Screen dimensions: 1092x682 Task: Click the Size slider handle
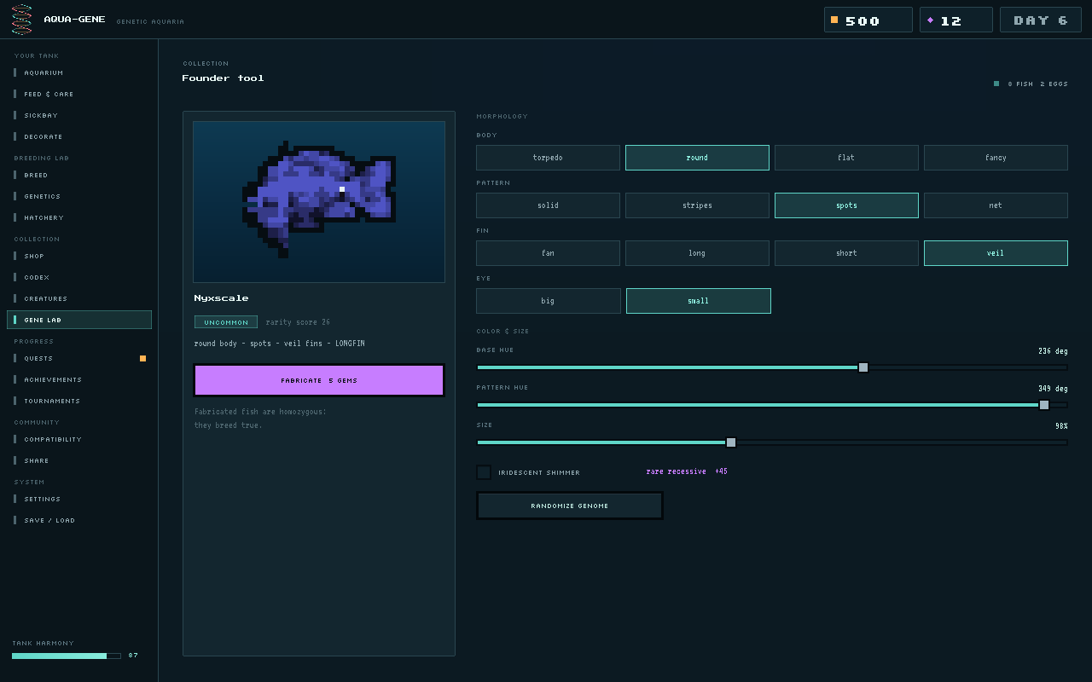tap(731, 442)
